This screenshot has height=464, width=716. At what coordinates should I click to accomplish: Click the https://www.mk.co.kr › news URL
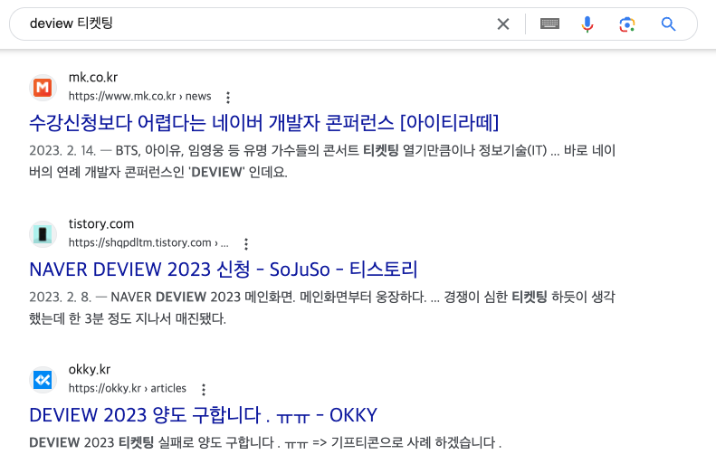click(139, 96)
